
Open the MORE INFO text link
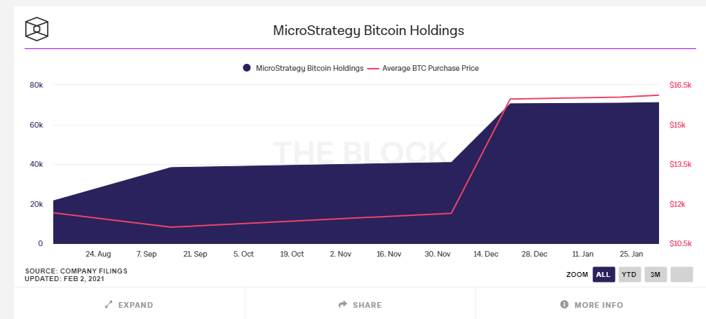[x=598, y=305]
